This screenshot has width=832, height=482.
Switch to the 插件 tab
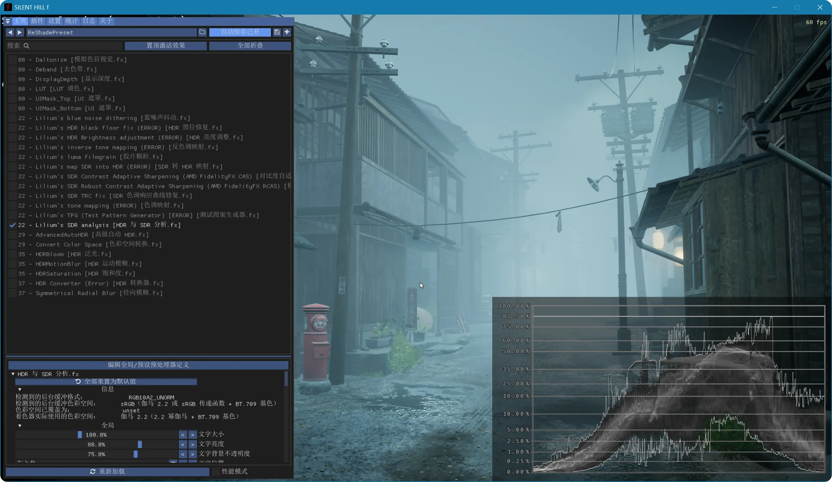tap(37, 21)
